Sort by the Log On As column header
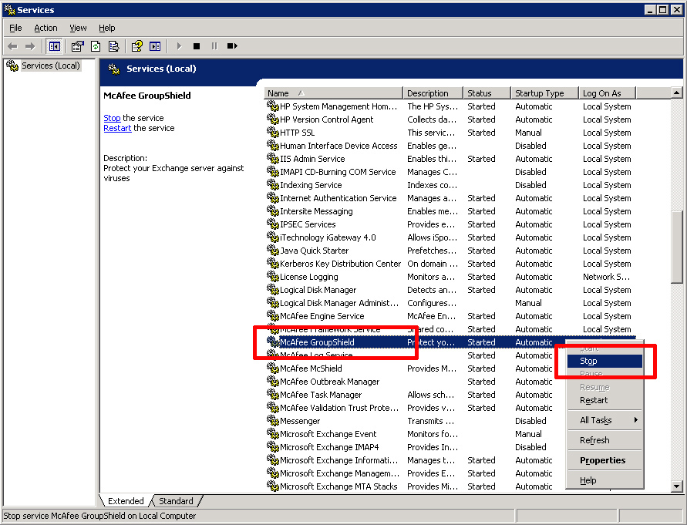 608,93
